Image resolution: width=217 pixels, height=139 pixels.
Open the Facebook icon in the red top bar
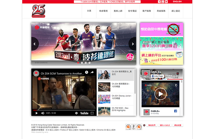[x=159, y=2]
